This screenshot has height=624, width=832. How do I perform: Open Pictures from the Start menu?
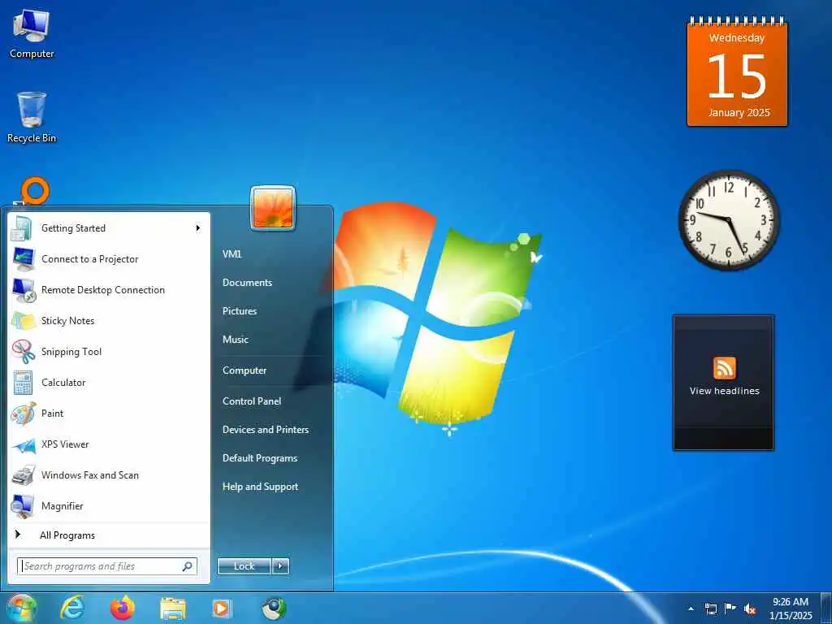coord(240,311)
